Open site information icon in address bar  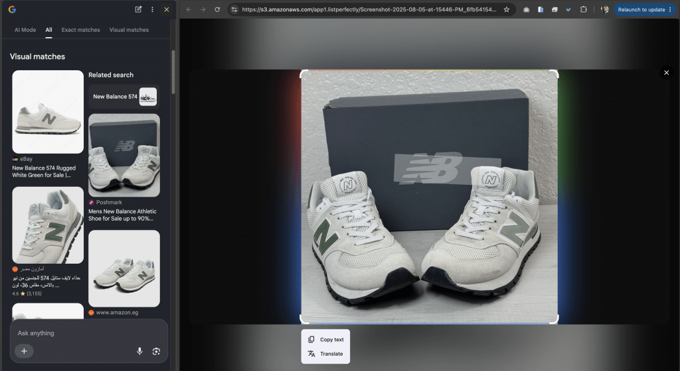[x=234, y=9]
